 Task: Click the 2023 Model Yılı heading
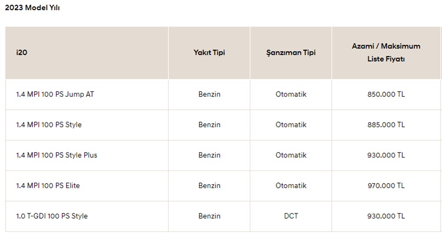point(32,8)
